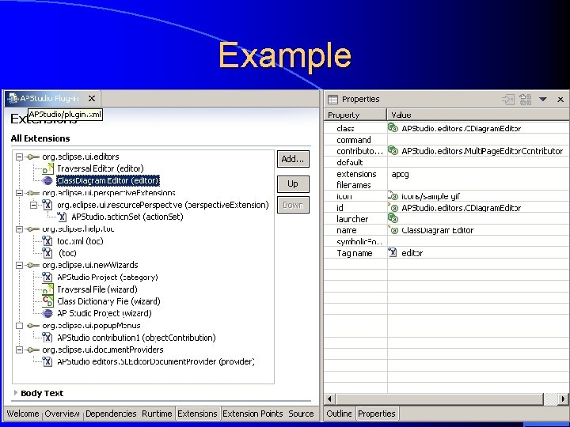This screenshot has height=427, width=570.
Task: Click the Value column header
Action: click(478, 115)
